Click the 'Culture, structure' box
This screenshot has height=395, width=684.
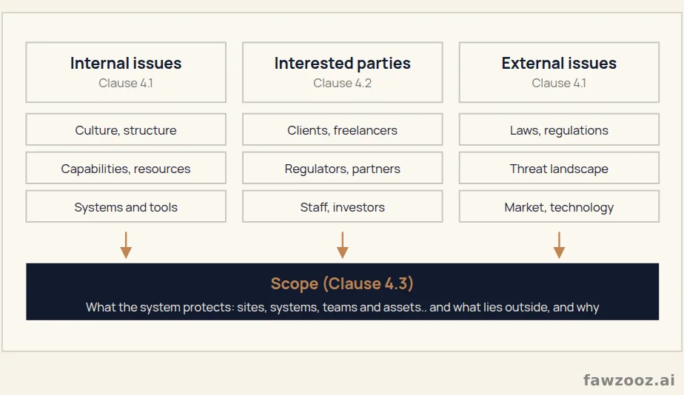click(x=126, y=129)
